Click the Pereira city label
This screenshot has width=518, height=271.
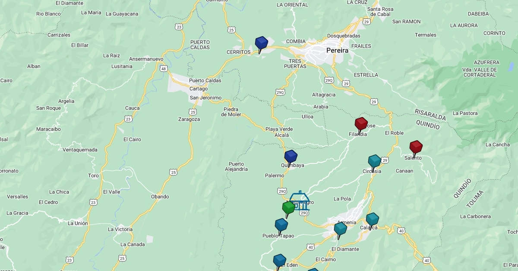coord(337,50)
